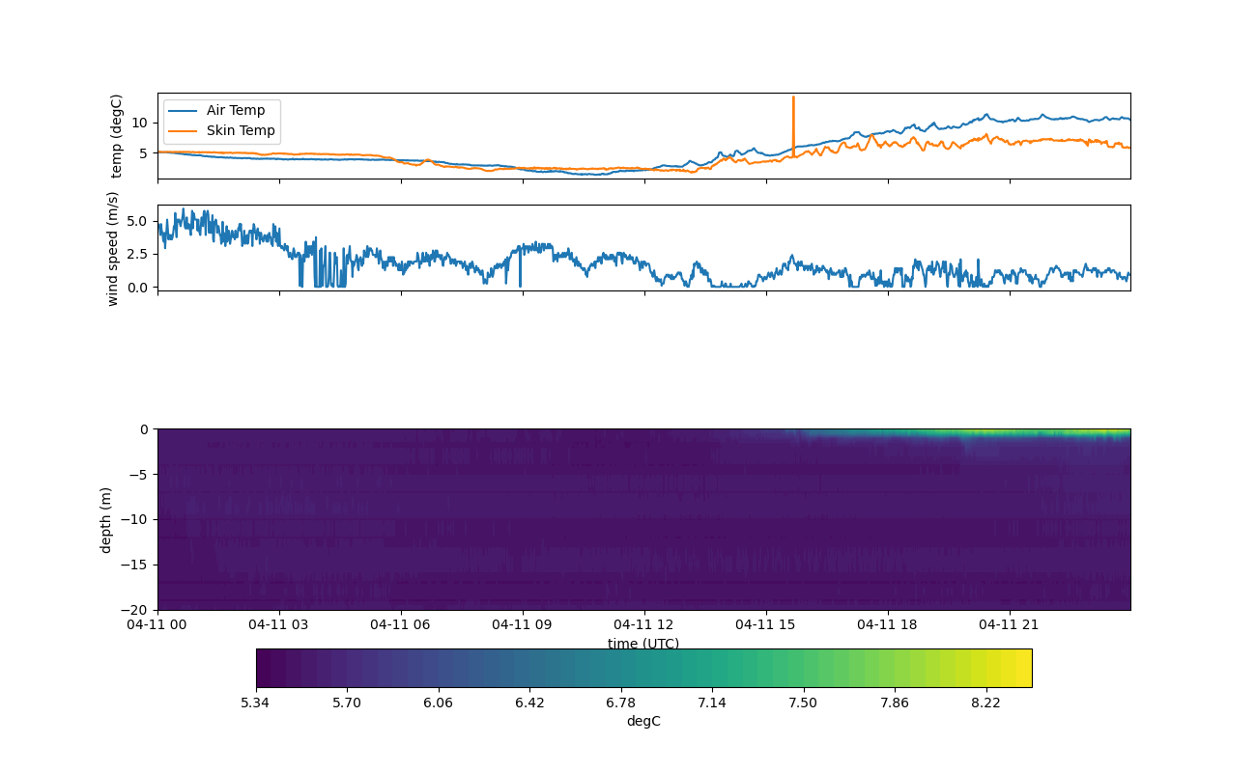Click the orange Skin Temp legend line sample

[x=184, y=130]
